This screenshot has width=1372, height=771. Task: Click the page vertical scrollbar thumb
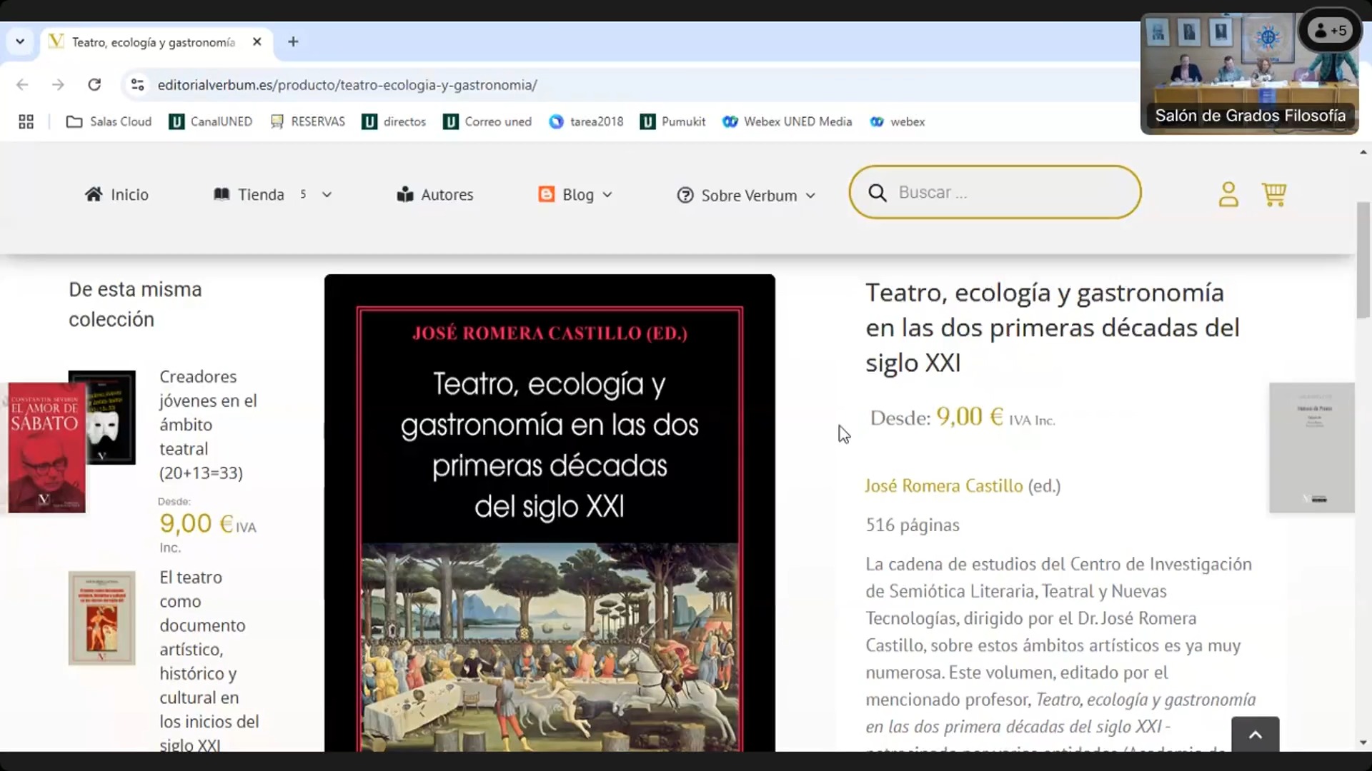pos(1363,261)
